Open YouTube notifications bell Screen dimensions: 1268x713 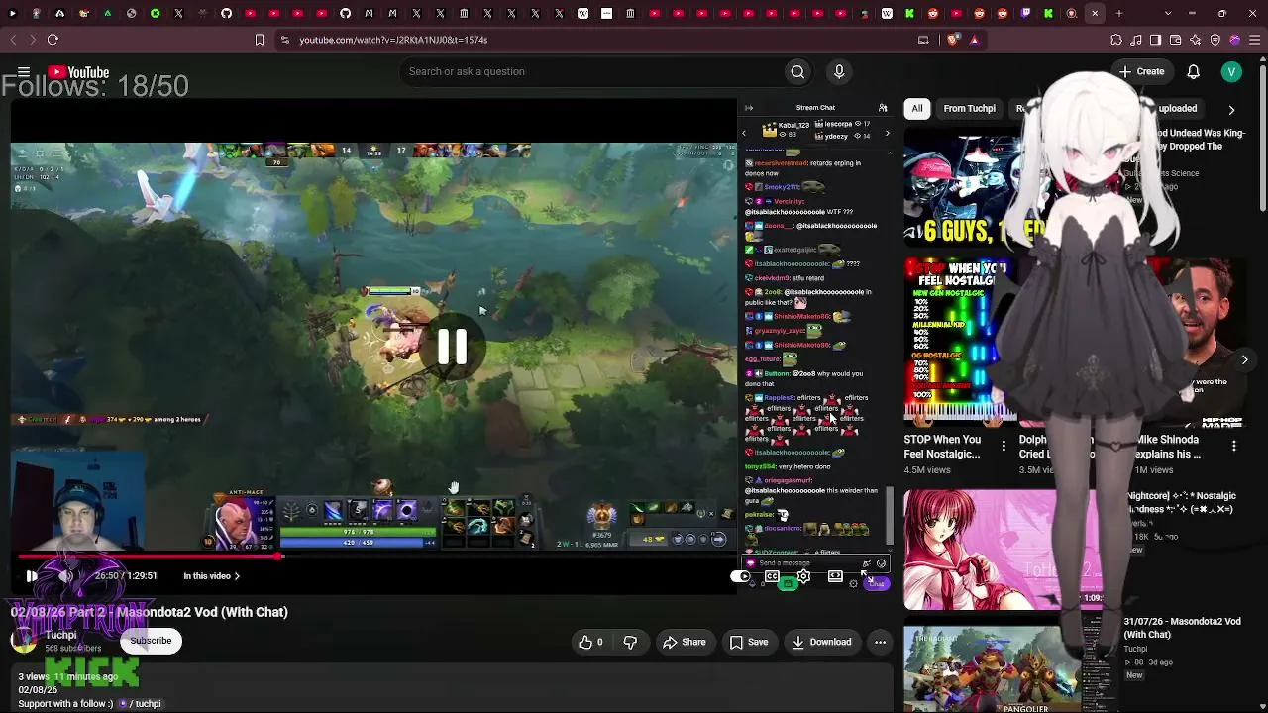(1194, 71)
